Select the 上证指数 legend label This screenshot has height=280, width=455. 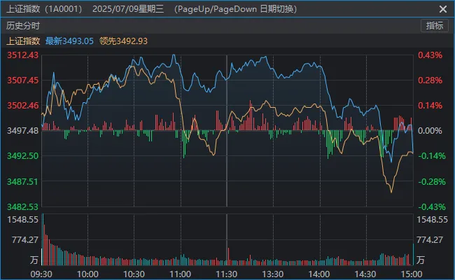coord(22,41)
